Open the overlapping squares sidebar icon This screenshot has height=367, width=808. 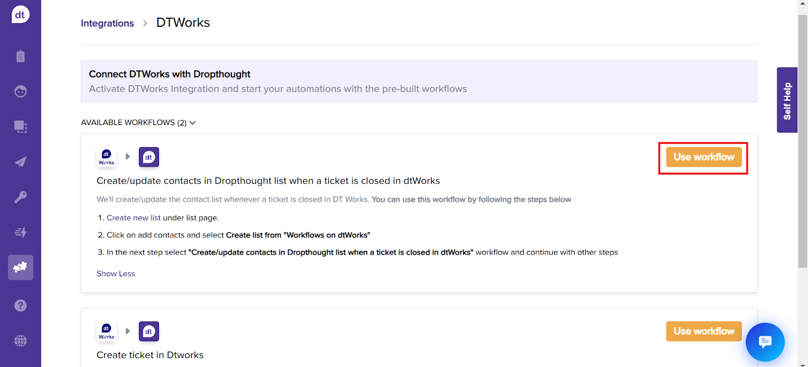pos(20,127)
